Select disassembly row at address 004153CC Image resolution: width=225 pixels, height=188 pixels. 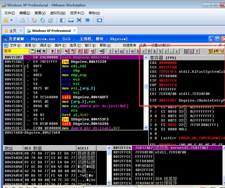[73, 97]
